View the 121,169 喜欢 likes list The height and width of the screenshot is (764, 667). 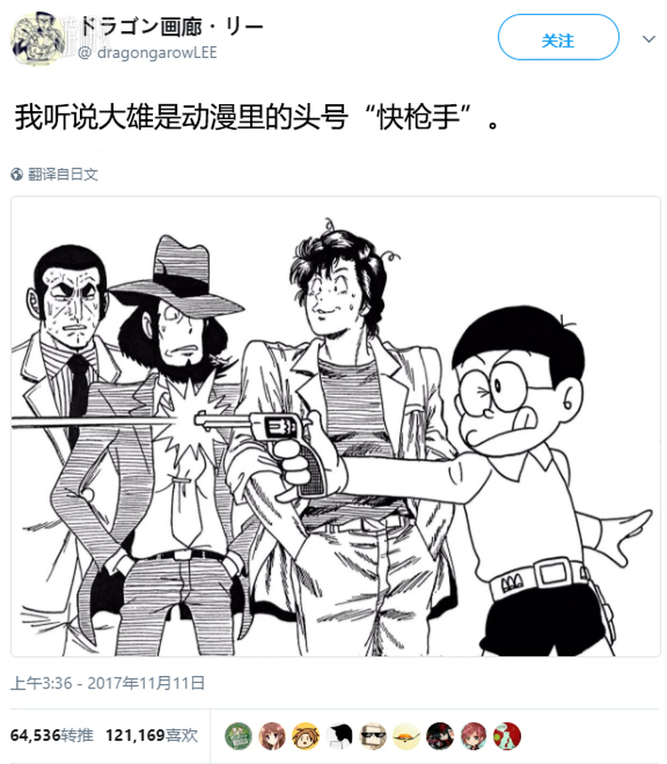[152, 736]
